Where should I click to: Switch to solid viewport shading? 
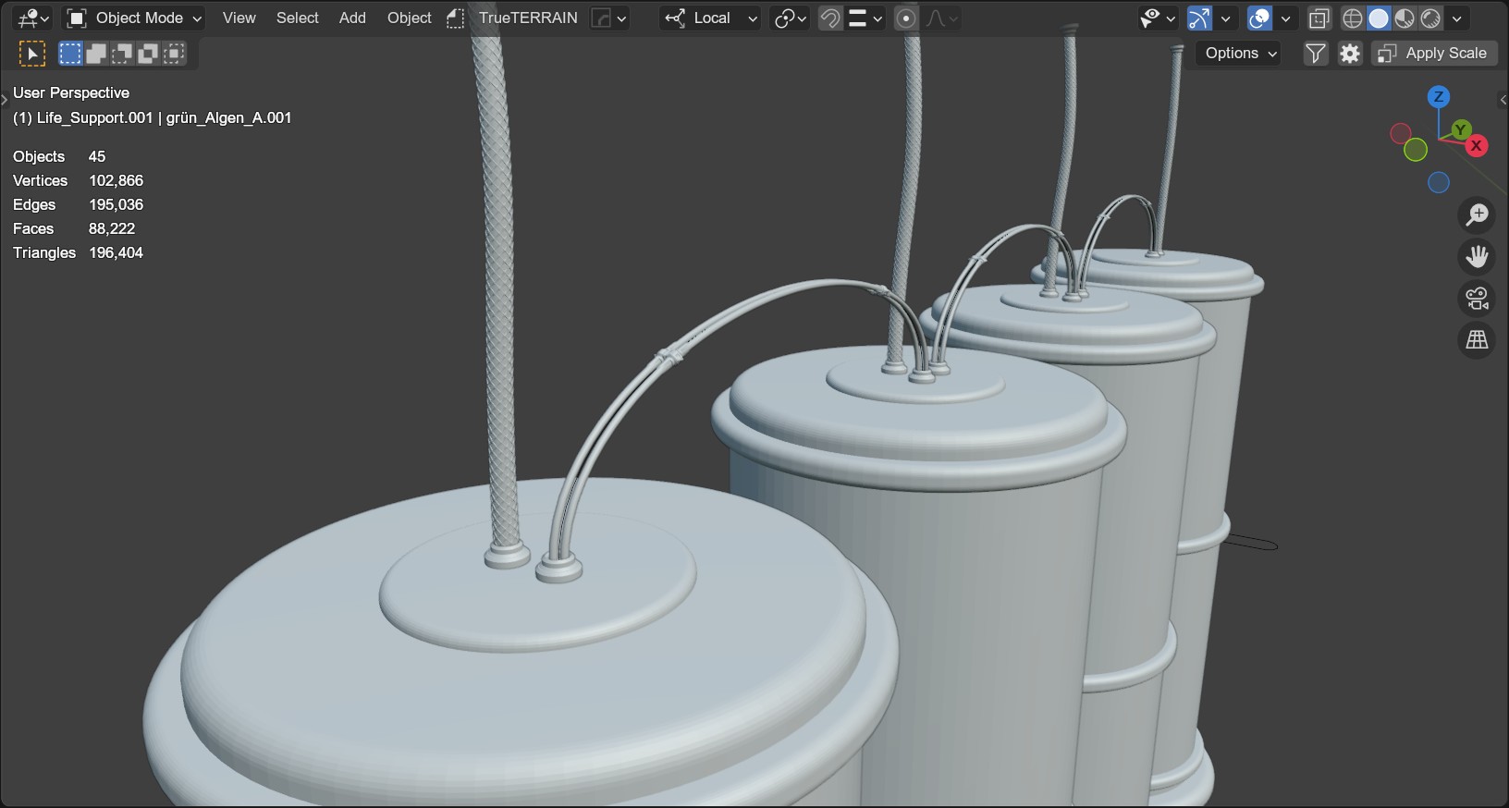click(x=1379, y=18)
